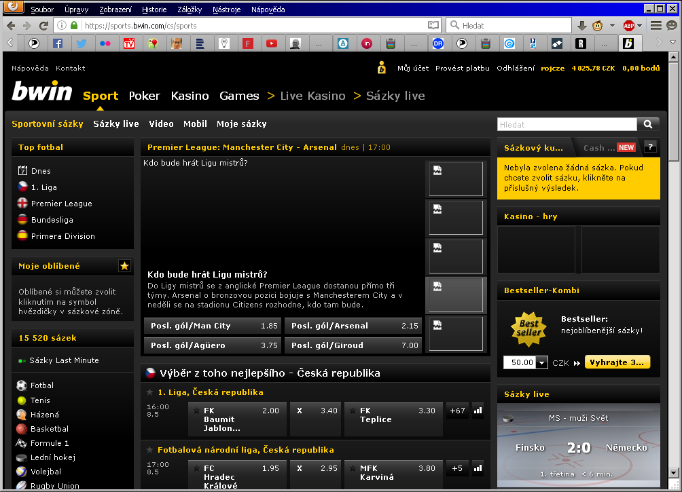682x492 pixels.
Task: Open the Historie menu
Action: [x=154, y=10]
